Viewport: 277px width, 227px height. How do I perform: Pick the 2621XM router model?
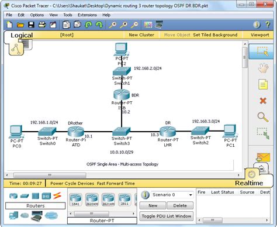[x=108, y=200]
